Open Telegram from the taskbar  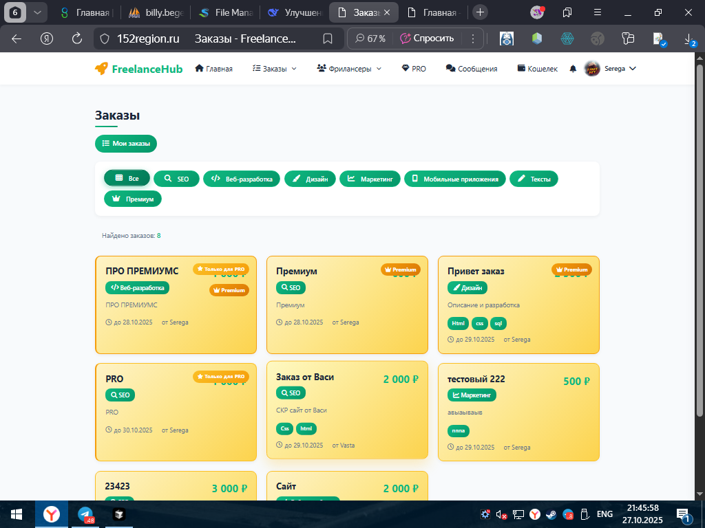click(x=85, y=514)
